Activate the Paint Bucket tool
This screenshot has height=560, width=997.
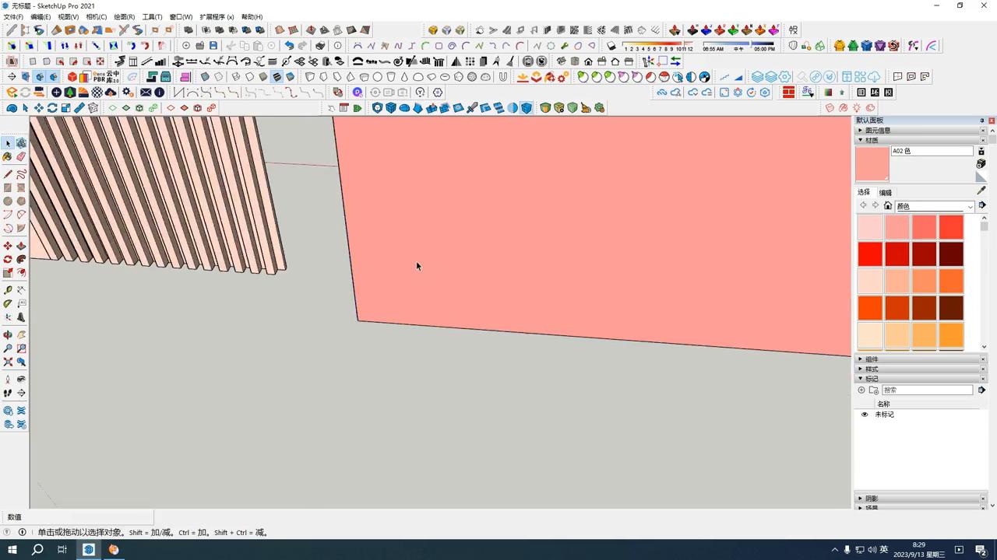tap(8, 156)
